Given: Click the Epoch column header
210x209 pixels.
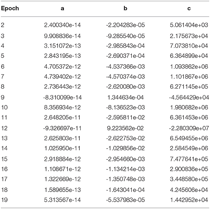Looking at the screenshot, I should pyautogui.click(x=10, y=8).
